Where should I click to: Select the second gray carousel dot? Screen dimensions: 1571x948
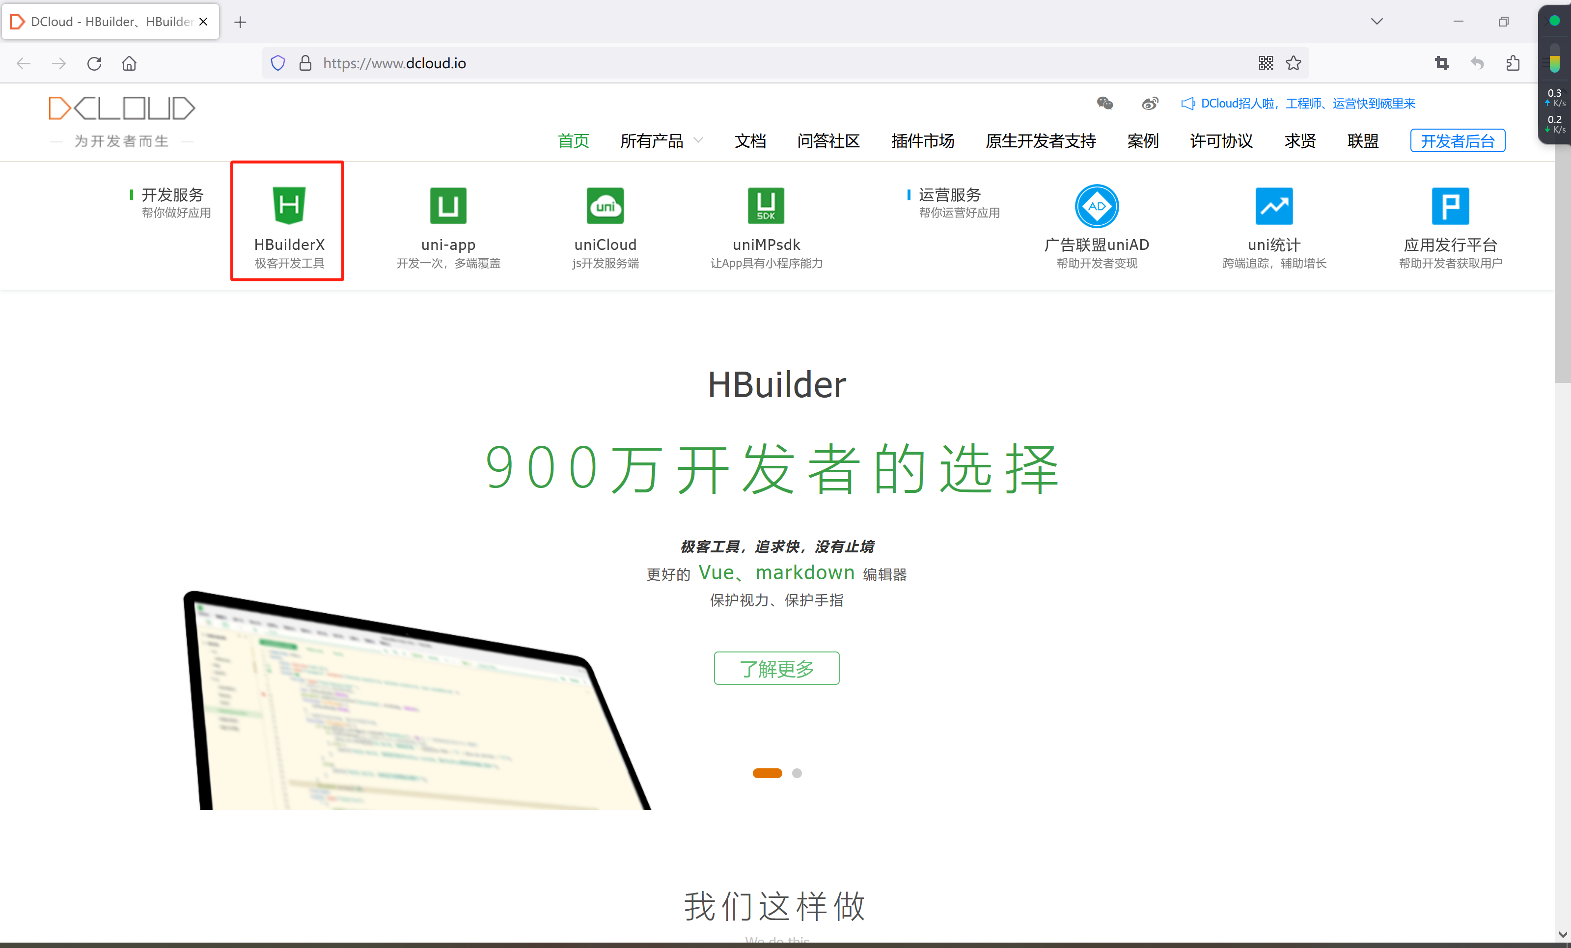click(x=797, y=773)
